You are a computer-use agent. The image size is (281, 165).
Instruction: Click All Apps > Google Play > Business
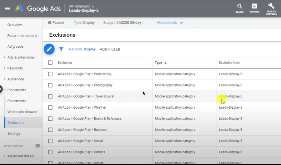click(x=82, y=130)
